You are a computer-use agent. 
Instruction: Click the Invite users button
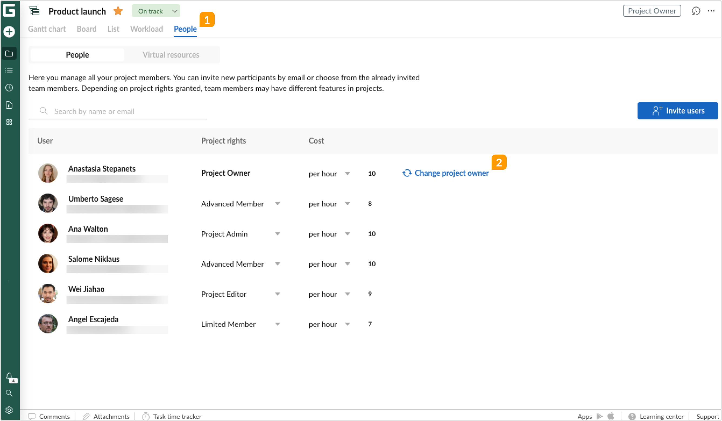point(678,111)
